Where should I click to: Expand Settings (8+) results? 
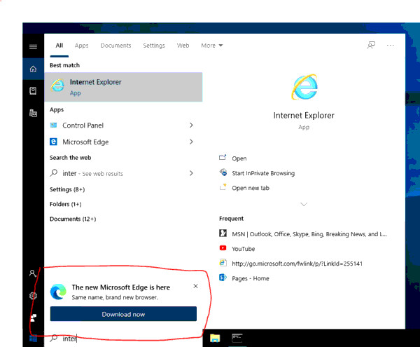coord(67,189)
